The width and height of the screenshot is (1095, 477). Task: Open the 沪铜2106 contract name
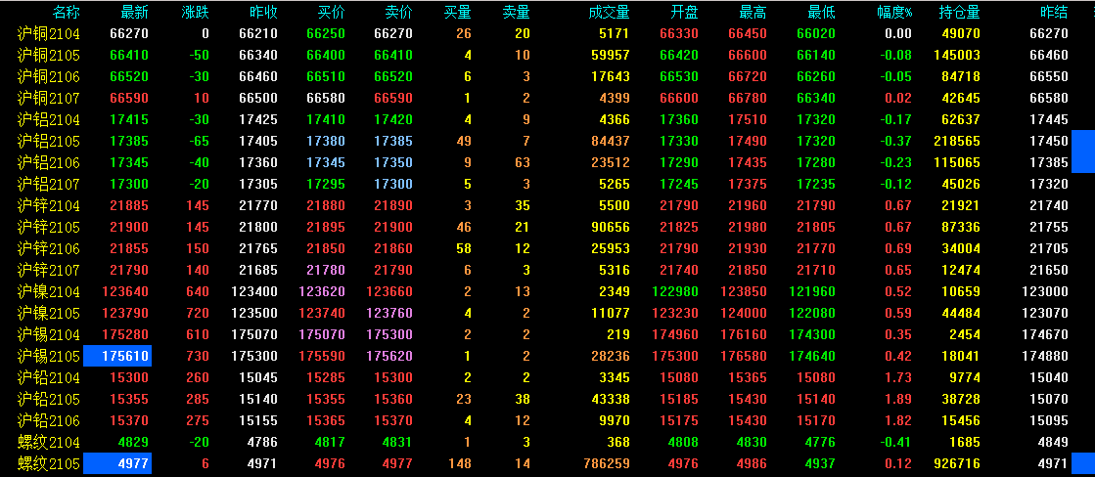coord(48,76)
